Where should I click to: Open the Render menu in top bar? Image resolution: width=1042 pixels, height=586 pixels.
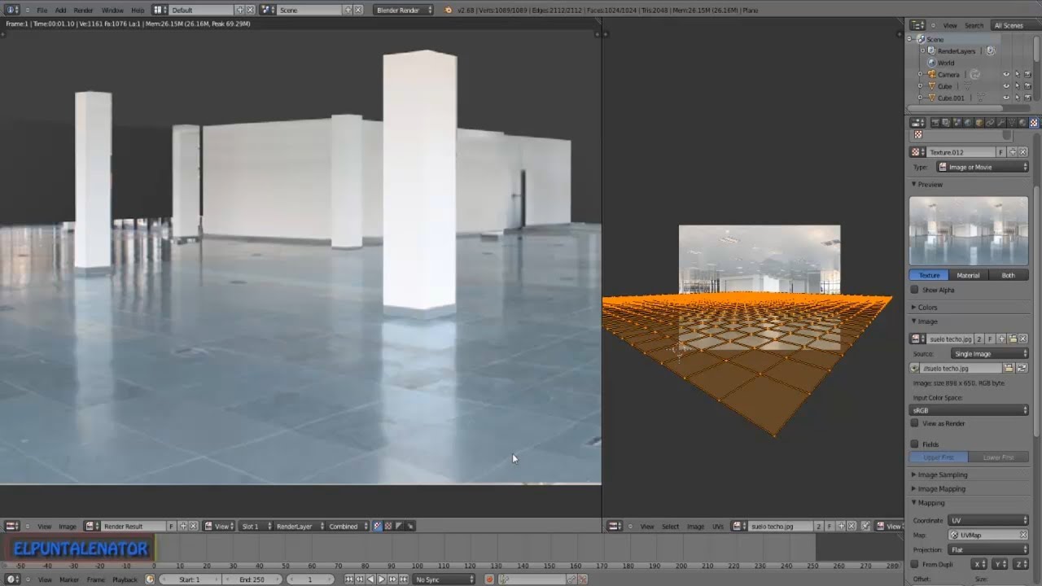(83, 11)
